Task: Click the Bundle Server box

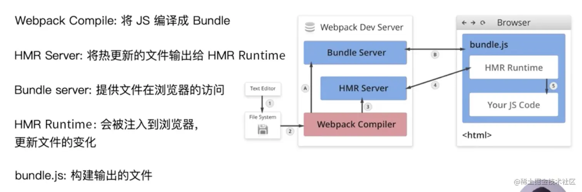Action: 355,53
